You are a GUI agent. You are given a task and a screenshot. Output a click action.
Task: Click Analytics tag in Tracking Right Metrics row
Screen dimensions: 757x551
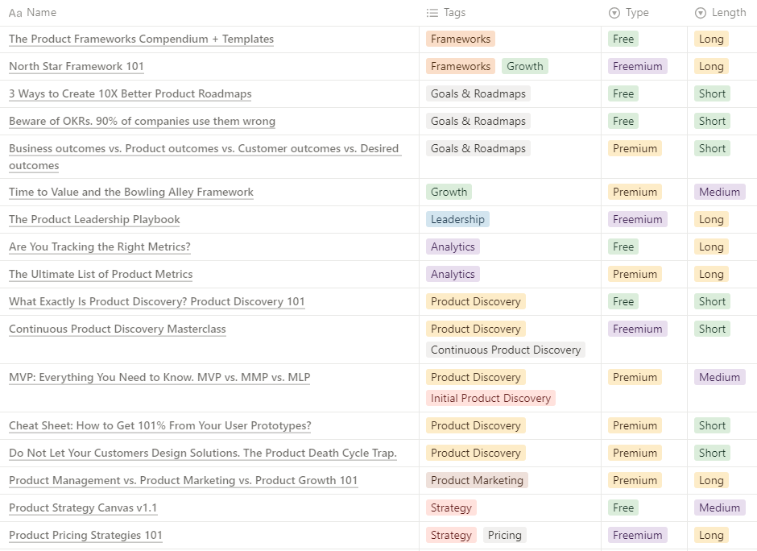coord(453,246)
